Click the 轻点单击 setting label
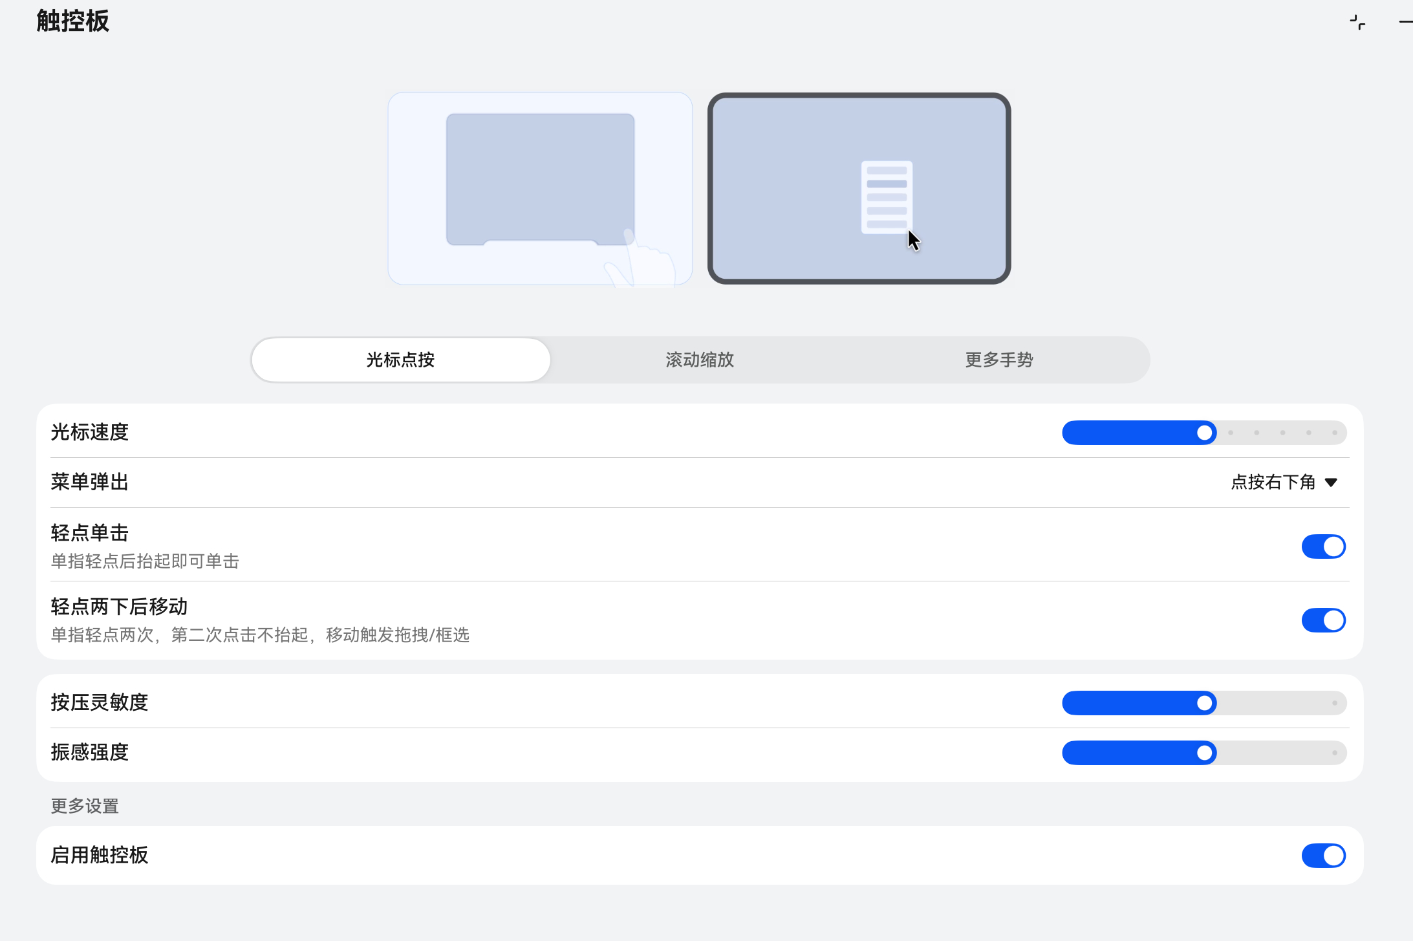1413x941 pixels. (x=90, y=533)
